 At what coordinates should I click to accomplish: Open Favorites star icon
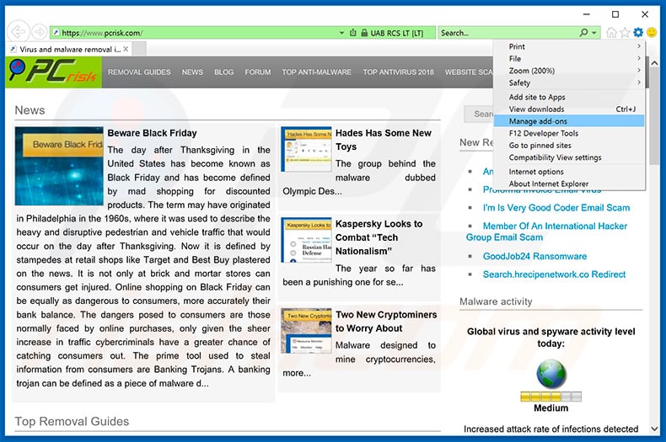625,33
